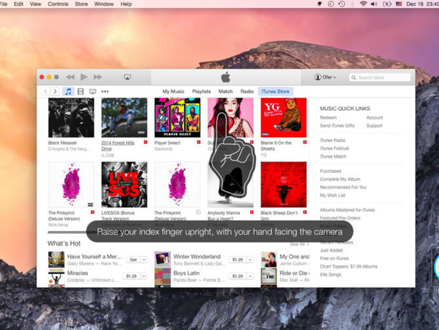Viewport: 439px width, 330px height.
Task: Skip ahead with the fast-forward button
Action: 97,77
